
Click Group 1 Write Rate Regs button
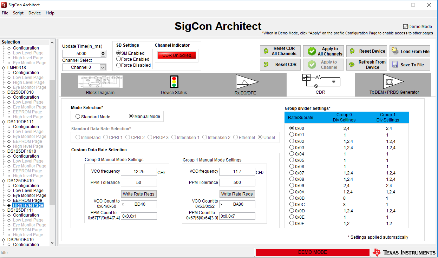click(x=237, y=194)
